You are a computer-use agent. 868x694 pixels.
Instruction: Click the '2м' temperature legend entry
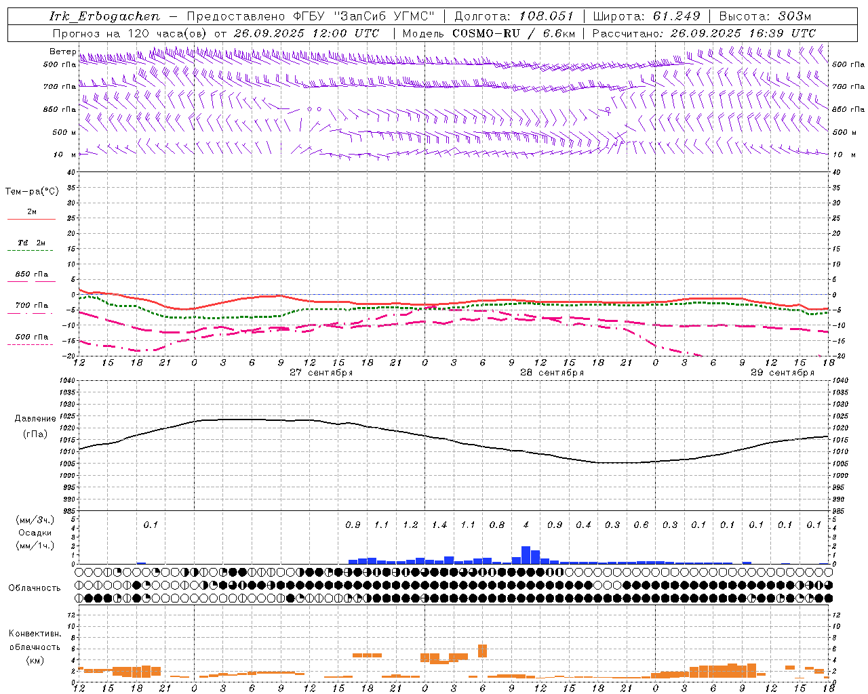point(32,212)
